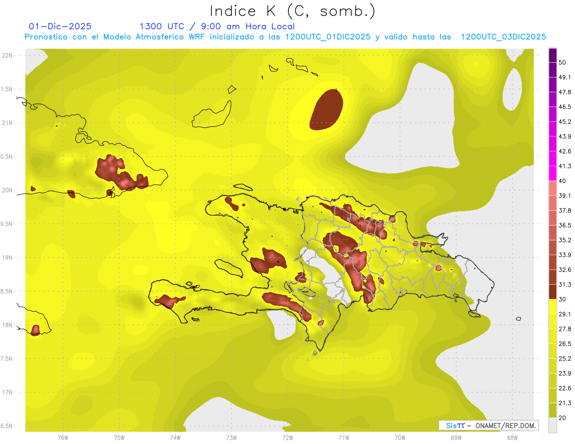Select legend value '43.9'
The image size is (575, 444).
point(564,137)
